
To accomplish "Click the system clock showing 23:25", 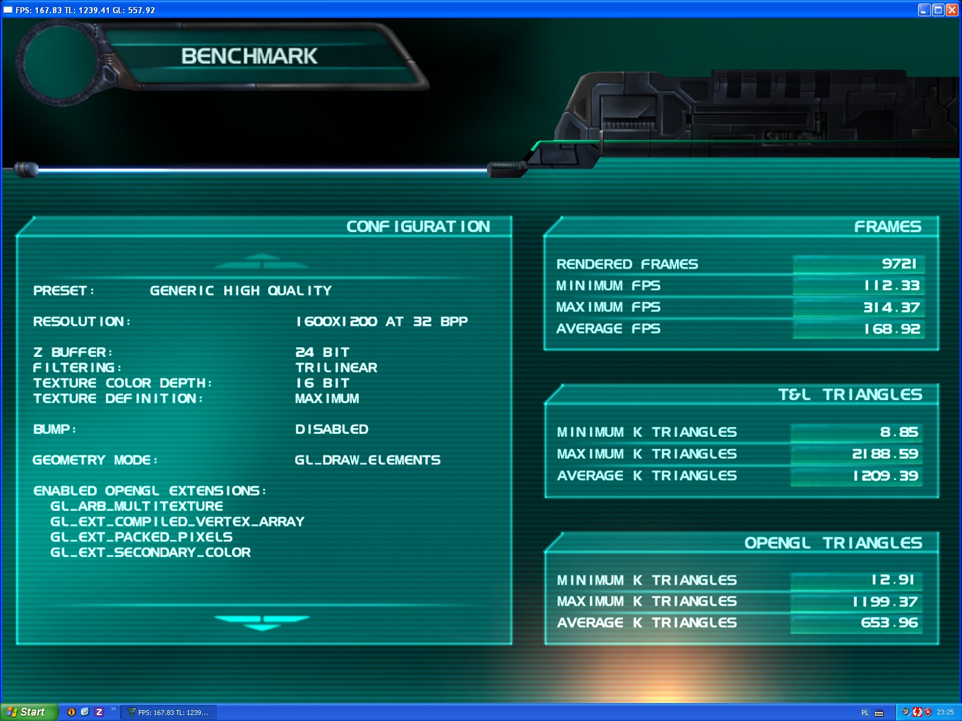I will 945,712.
